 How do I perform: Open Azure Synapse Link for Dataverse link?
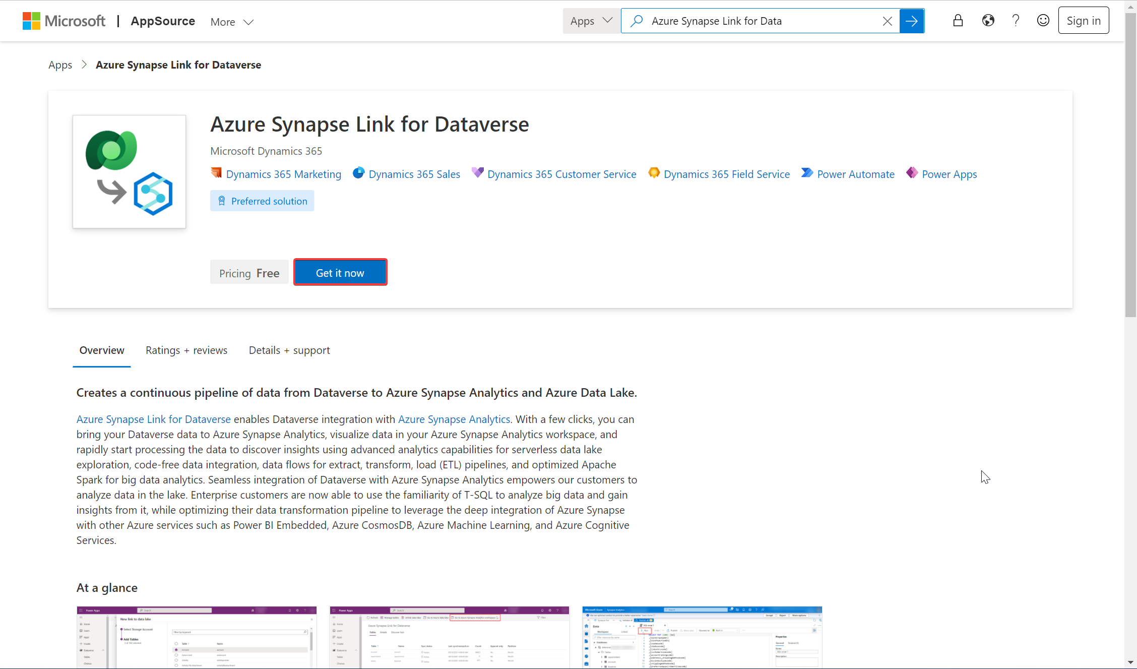[x=154, y=418]
